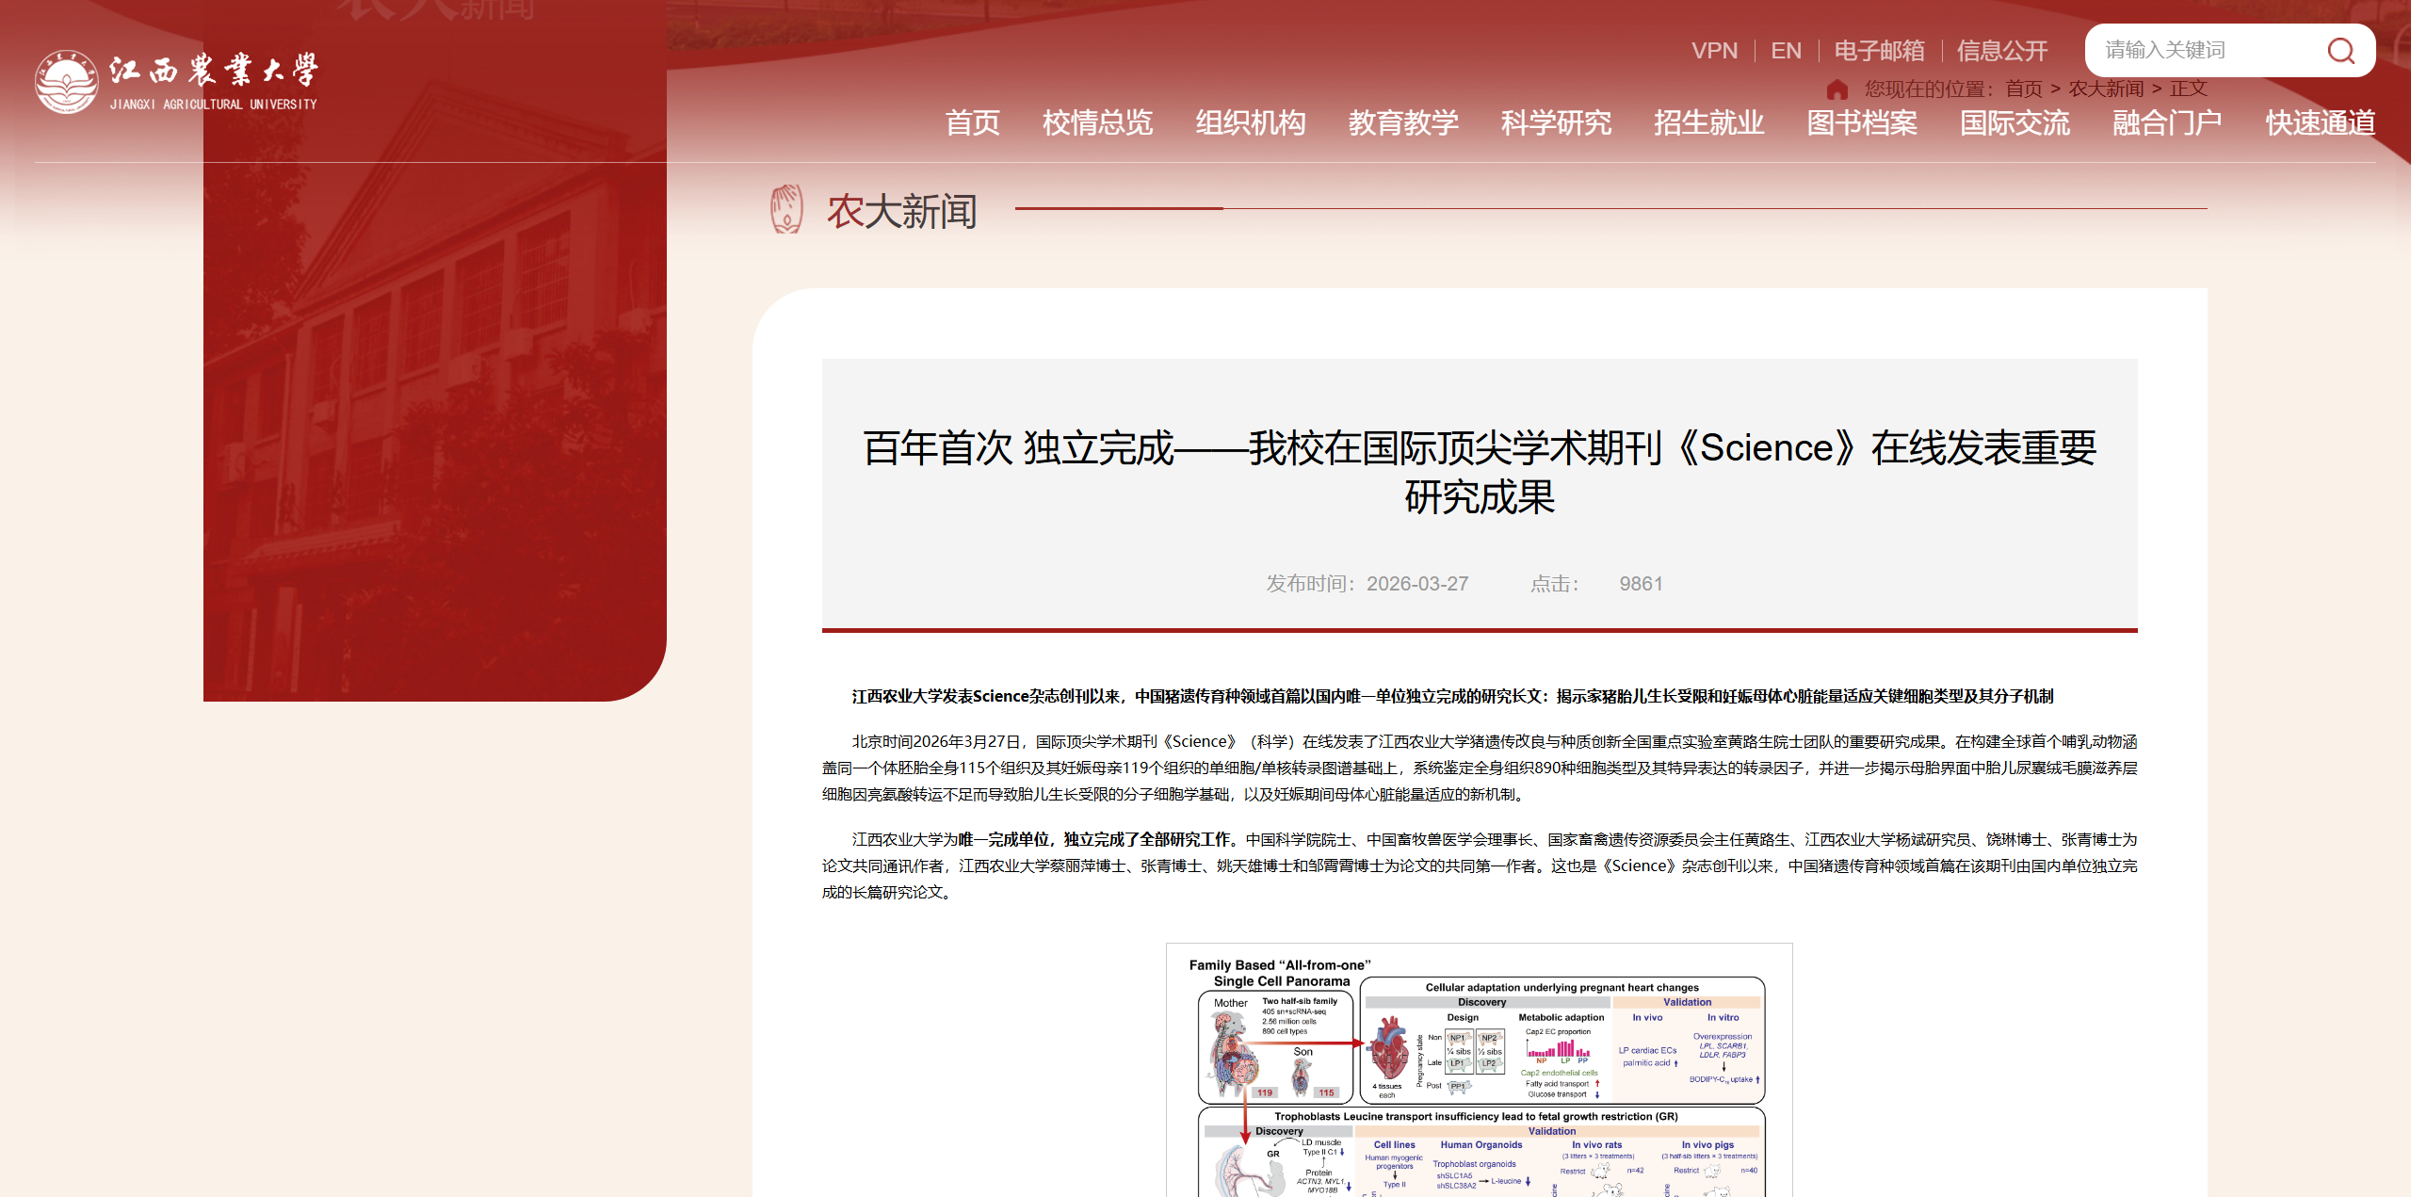Open the 招生就业 menu

pos(1708,122)
